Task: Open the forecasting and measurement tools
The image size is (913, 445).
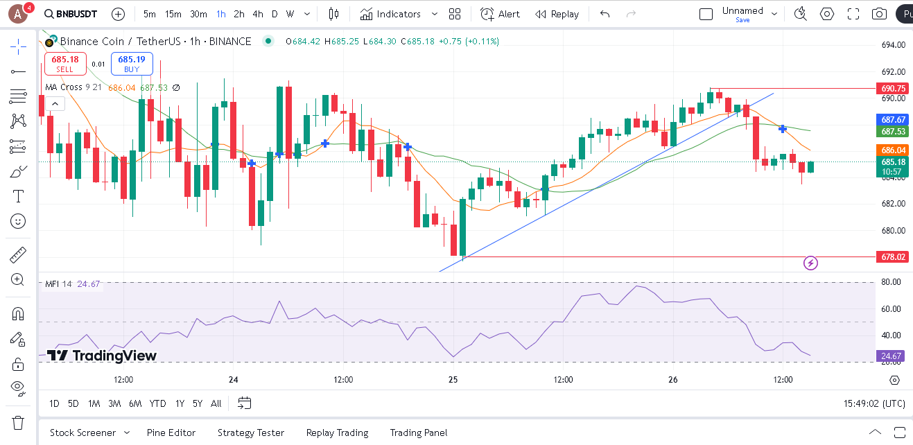Action: [x=18, y=146]
